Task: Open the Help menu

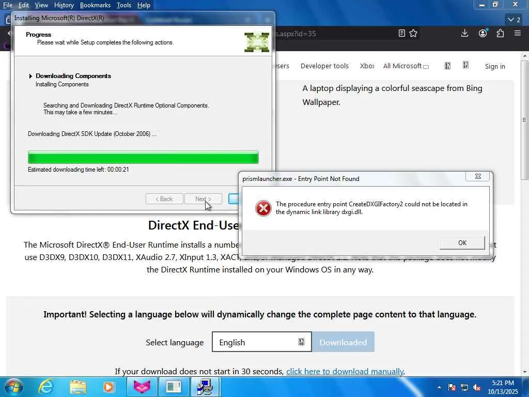Action: point(144,5)
